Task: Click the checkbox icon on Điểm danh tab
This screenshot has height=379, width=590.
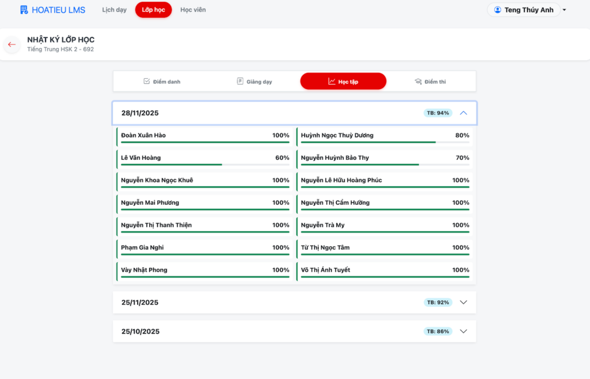Action: pyautogui.click(x=146, y=82)
